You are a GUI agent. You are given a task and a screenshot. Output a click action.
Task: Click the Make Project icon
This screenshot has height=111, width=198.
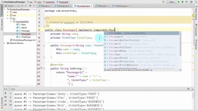(x=163, y=2)
